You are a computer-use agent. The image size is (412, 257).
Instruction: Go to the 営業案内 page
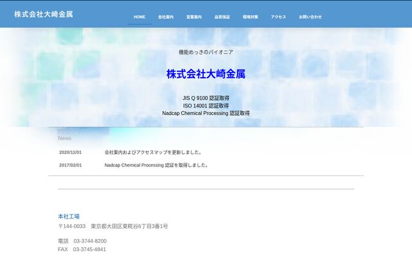[x=194, y=17]
